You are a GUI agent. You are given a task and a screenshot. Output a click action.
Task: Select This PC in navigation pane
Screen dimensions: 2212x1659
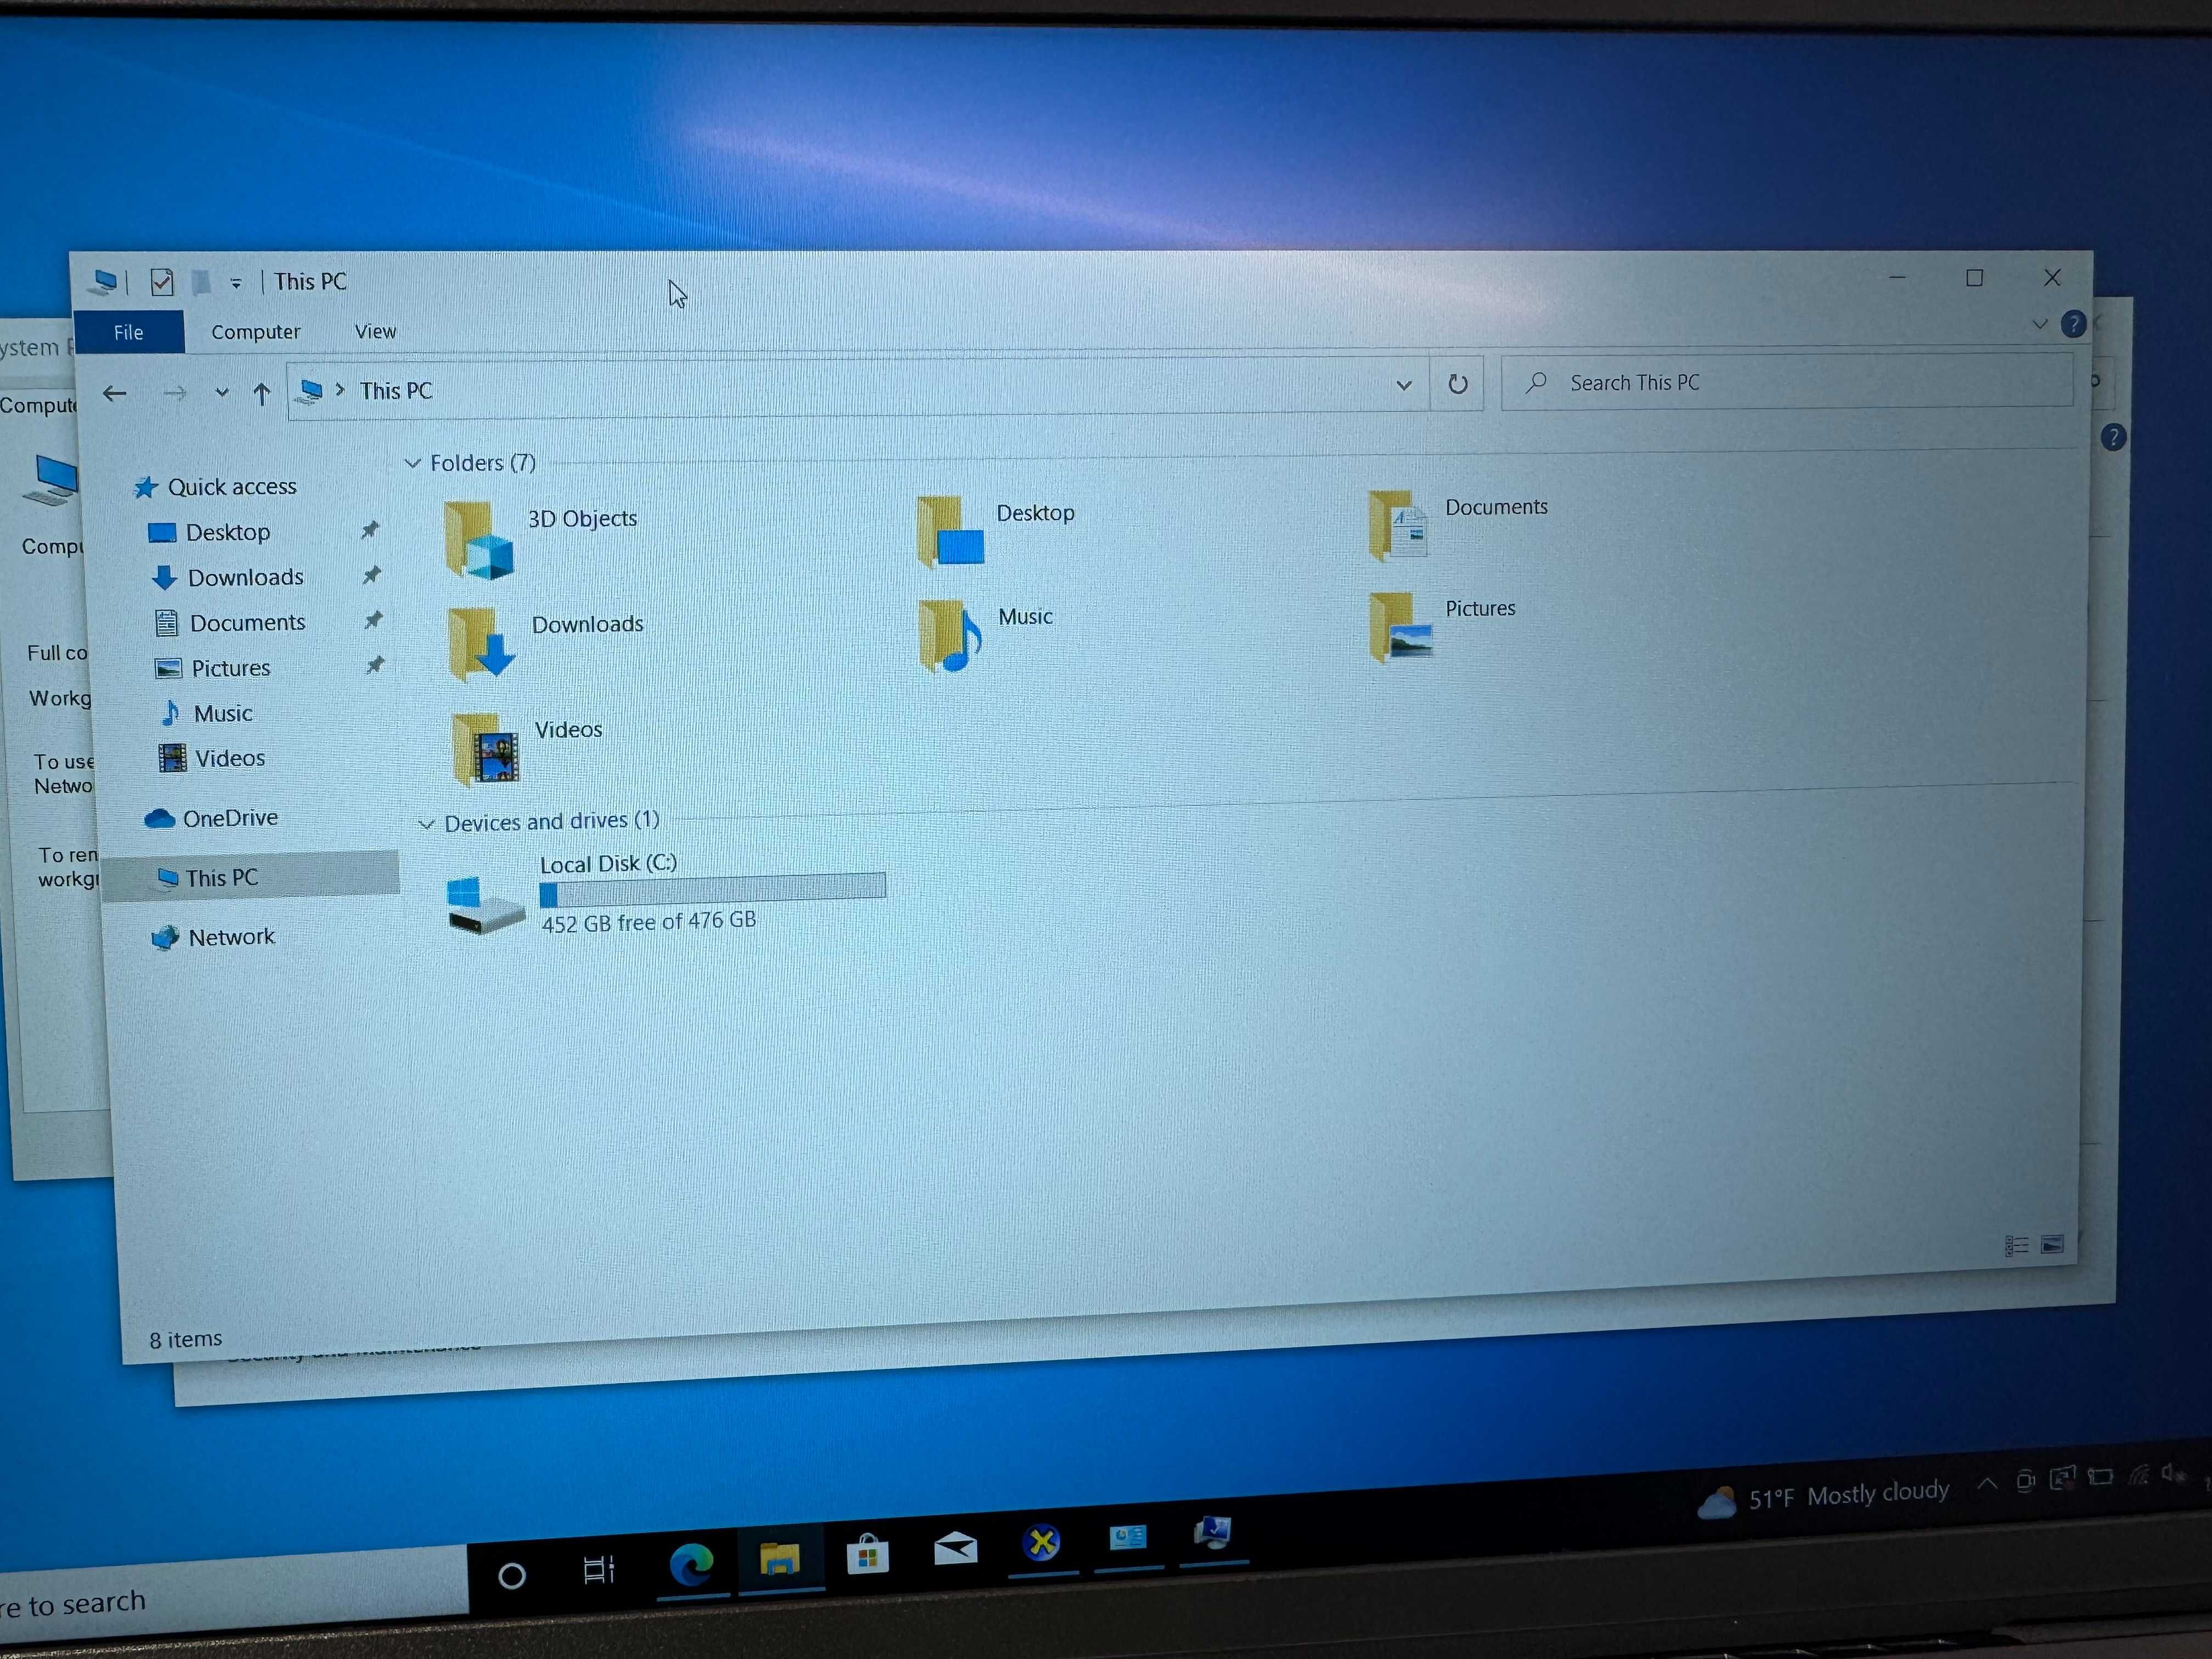251,877
